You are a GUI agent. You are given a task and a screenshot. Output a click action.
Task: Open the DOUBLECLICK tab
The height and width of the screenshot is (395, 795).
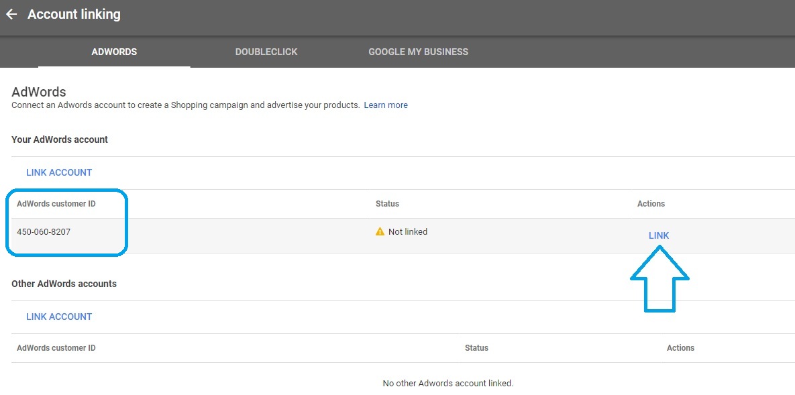pyautogui.click(x=266, y=52)
